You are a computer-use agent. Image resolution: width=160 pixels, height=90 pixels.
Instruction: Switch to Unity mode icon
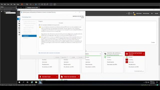(x=47, y=4)
